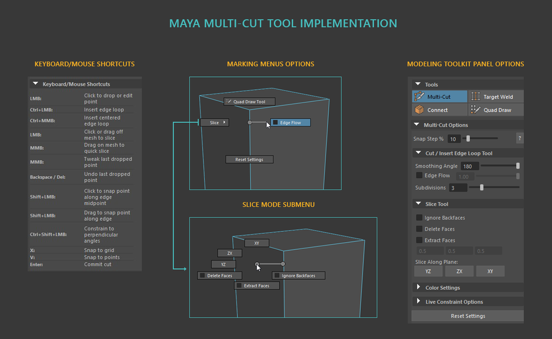Select the Connect tool icon

pyautogui.click(x=419, y=110)
